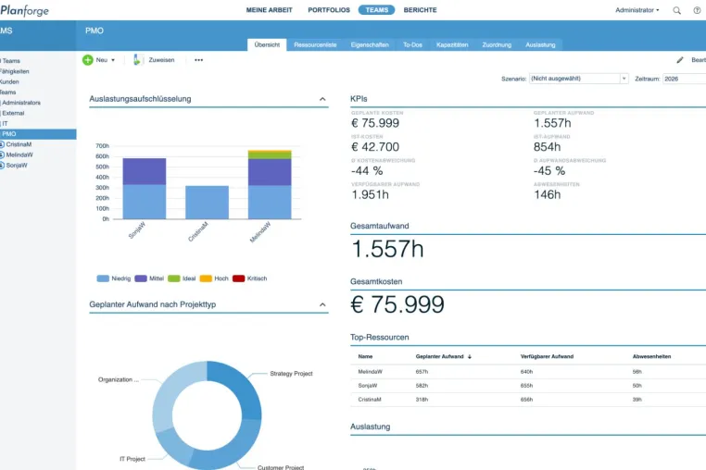Select Administrators team in sidebar
Screen dimensions: 706x470
coord(21,103)
